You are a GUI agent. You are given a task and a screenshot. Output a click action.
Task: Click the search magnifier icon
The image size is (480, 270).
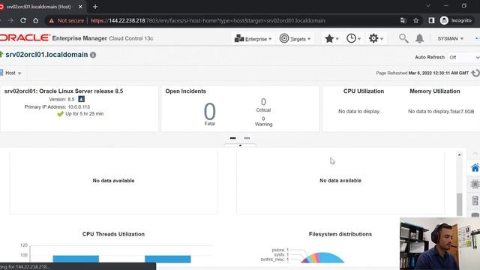pos(403,38)
